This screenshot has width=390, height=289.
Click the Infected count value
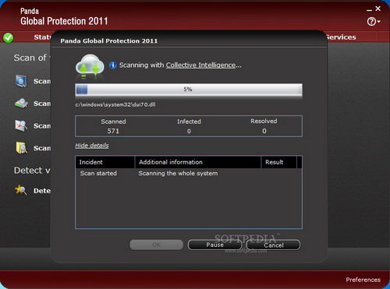(189, 132)
